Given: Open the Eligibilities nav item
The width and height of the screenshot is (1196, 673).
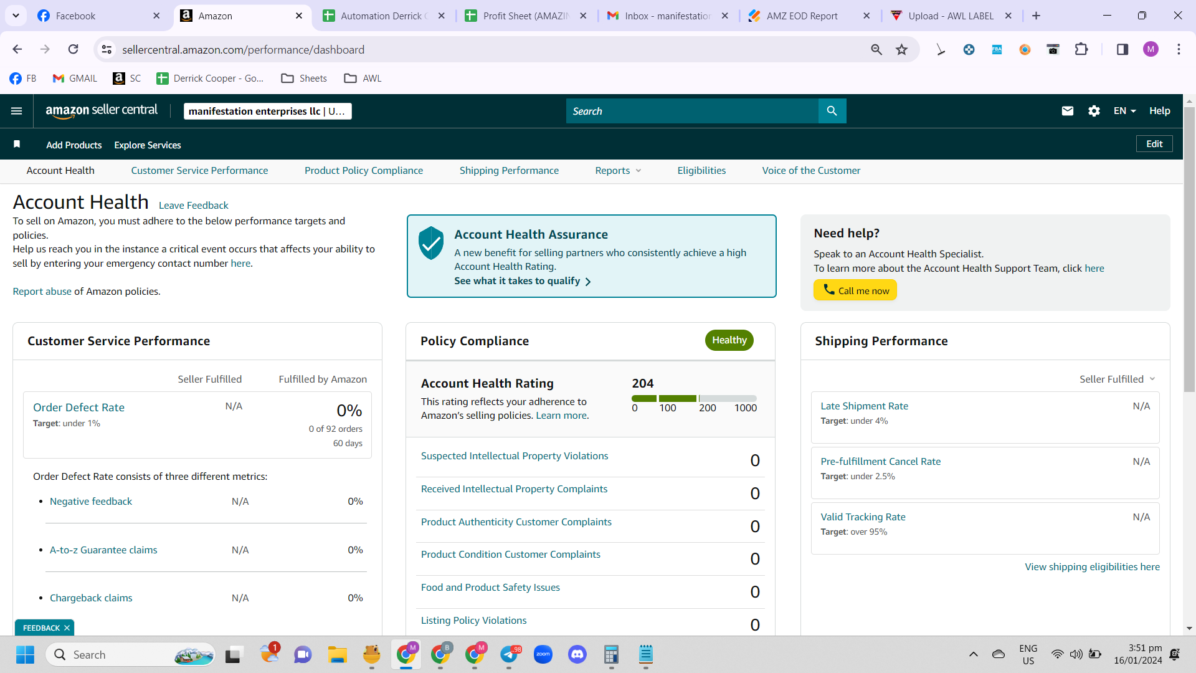Looking at the screenshot, I should pyautogui.click(x=701, y=171).
